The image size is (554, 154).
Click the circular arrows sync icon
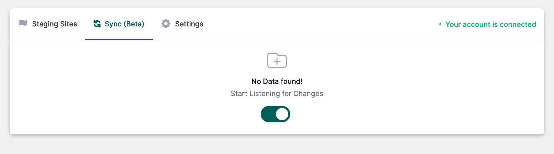tap(97, 24)
